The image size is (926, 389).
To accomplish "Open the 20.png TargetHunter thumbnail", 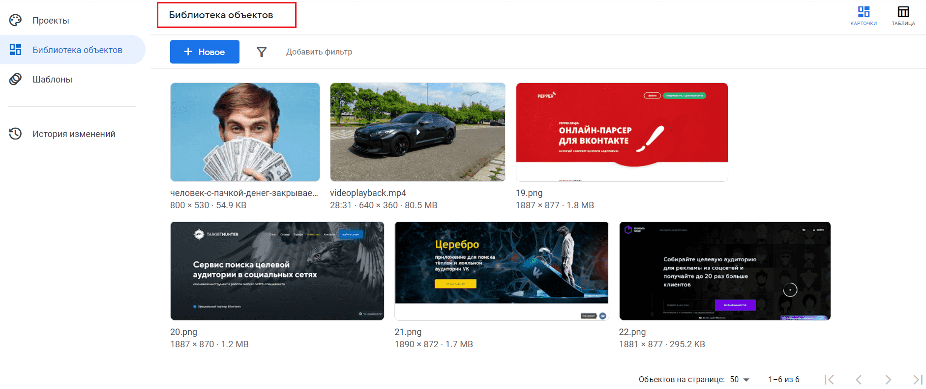I will click(277, 271).
